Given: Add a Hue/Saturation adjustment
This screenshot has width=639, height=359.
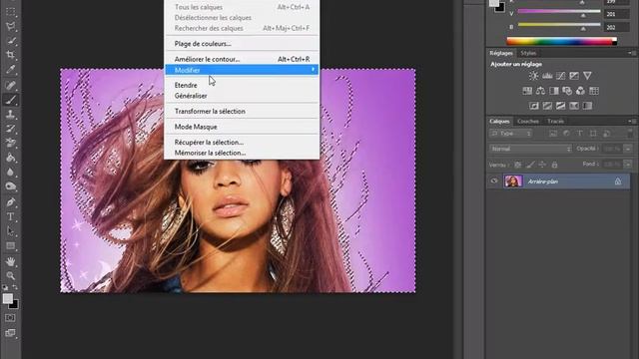Looking at the screenshot, I should point(527,91).
